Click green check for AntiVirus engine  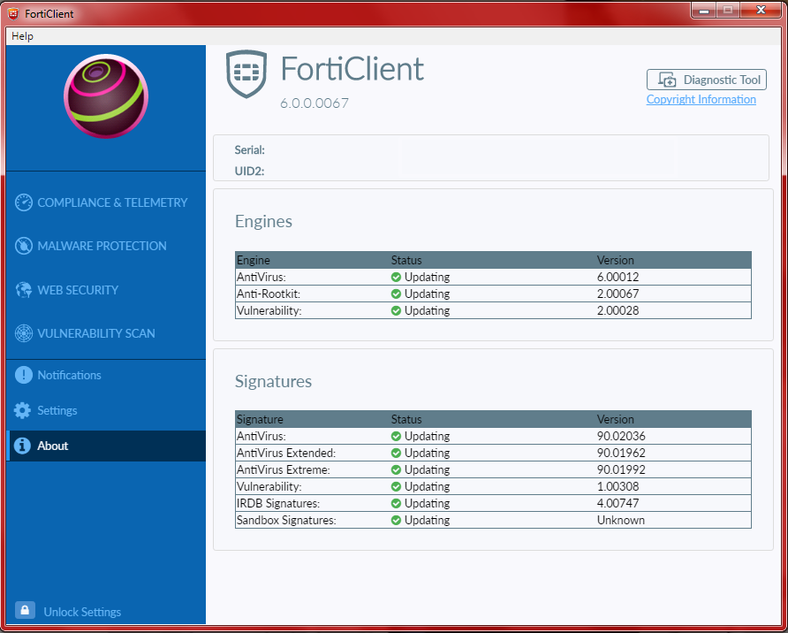(396, 277)
